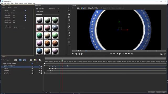This screenshot has height=94, width=168.
Task: Select the orbit sphere tool
Action: pos(69,11)
